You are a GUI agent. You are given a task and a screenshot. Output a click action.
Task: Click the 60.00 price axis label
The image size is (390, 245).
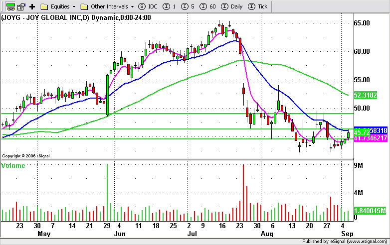click(x=362, y=51)
